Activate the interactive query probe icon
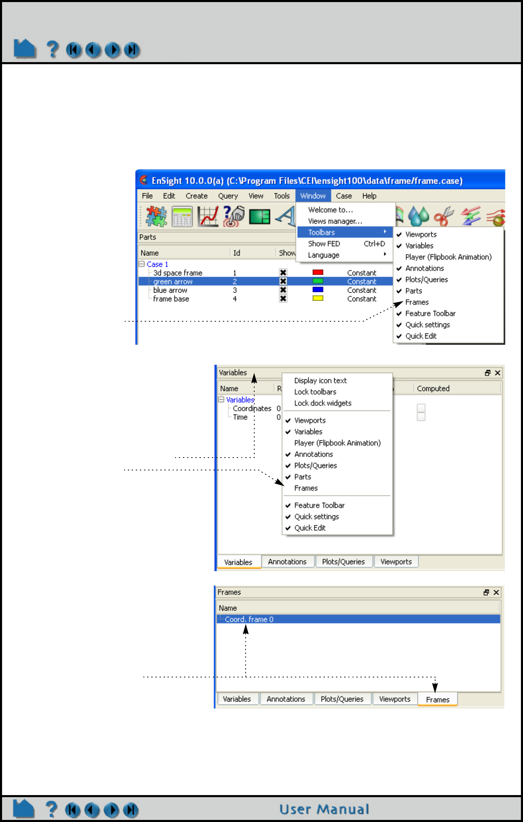 (234, 216)
